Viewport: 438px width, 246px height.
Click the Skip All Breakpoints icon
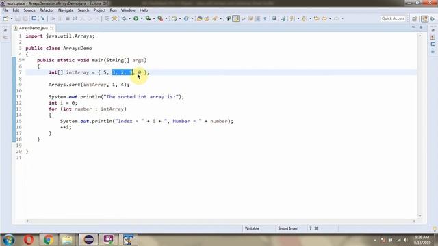[x=42, y=18]
